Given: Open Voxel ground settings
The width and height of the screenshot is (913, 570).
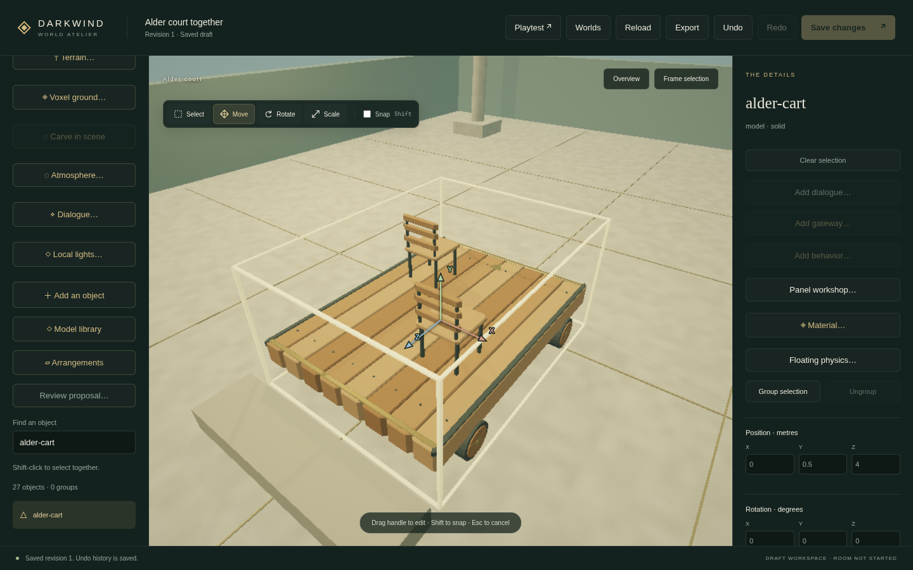Looking at the screenshot, I should coord(74,98).
